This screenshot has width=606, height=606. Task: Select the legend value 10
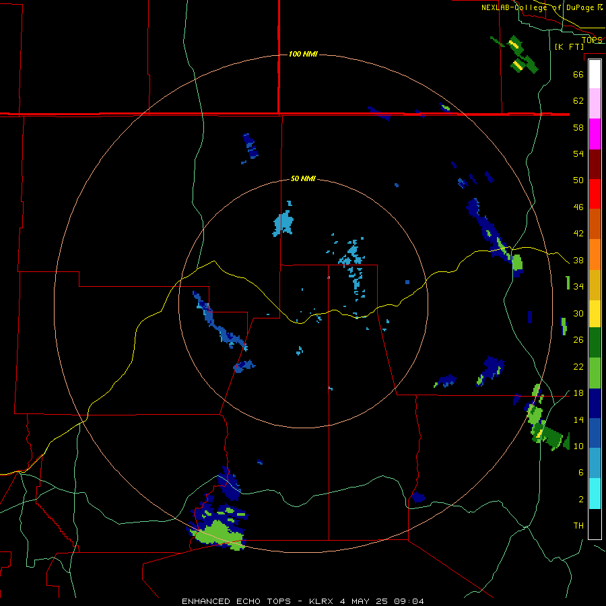[578, 446]
